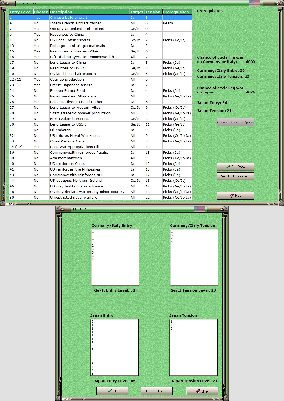The height and width of the screenshot is (401, 284).
Task: Select 'US reinforces Guam' row
Action: [x=101, y=164]
